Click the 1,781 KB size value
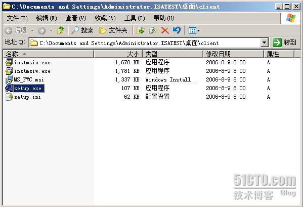Screen dimensions: 303x207 (x=127, y=71)
